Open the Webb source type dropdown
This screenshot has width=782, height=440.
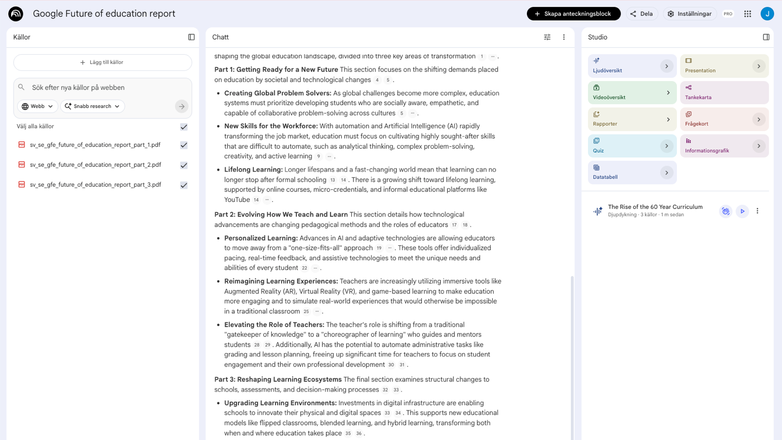pyautogui.click(x=37, y=106)
